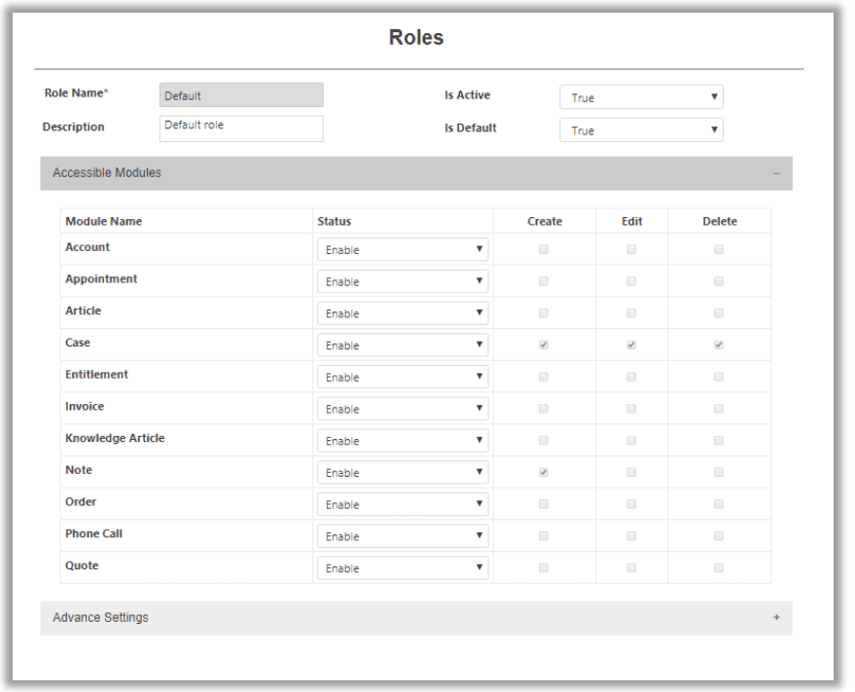Open Appointment status dropdown
855x692 pixels.
pyautogui.click(x=403, y=281)
